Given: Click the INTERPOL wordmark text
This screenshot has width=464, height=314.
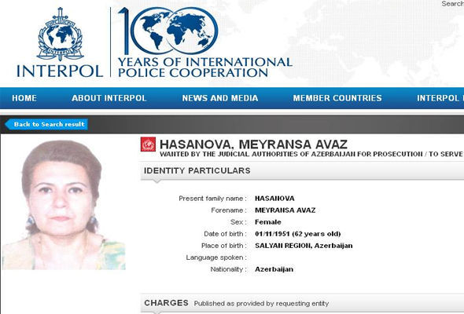Looking at the screenshot, I should click(60, 71).
